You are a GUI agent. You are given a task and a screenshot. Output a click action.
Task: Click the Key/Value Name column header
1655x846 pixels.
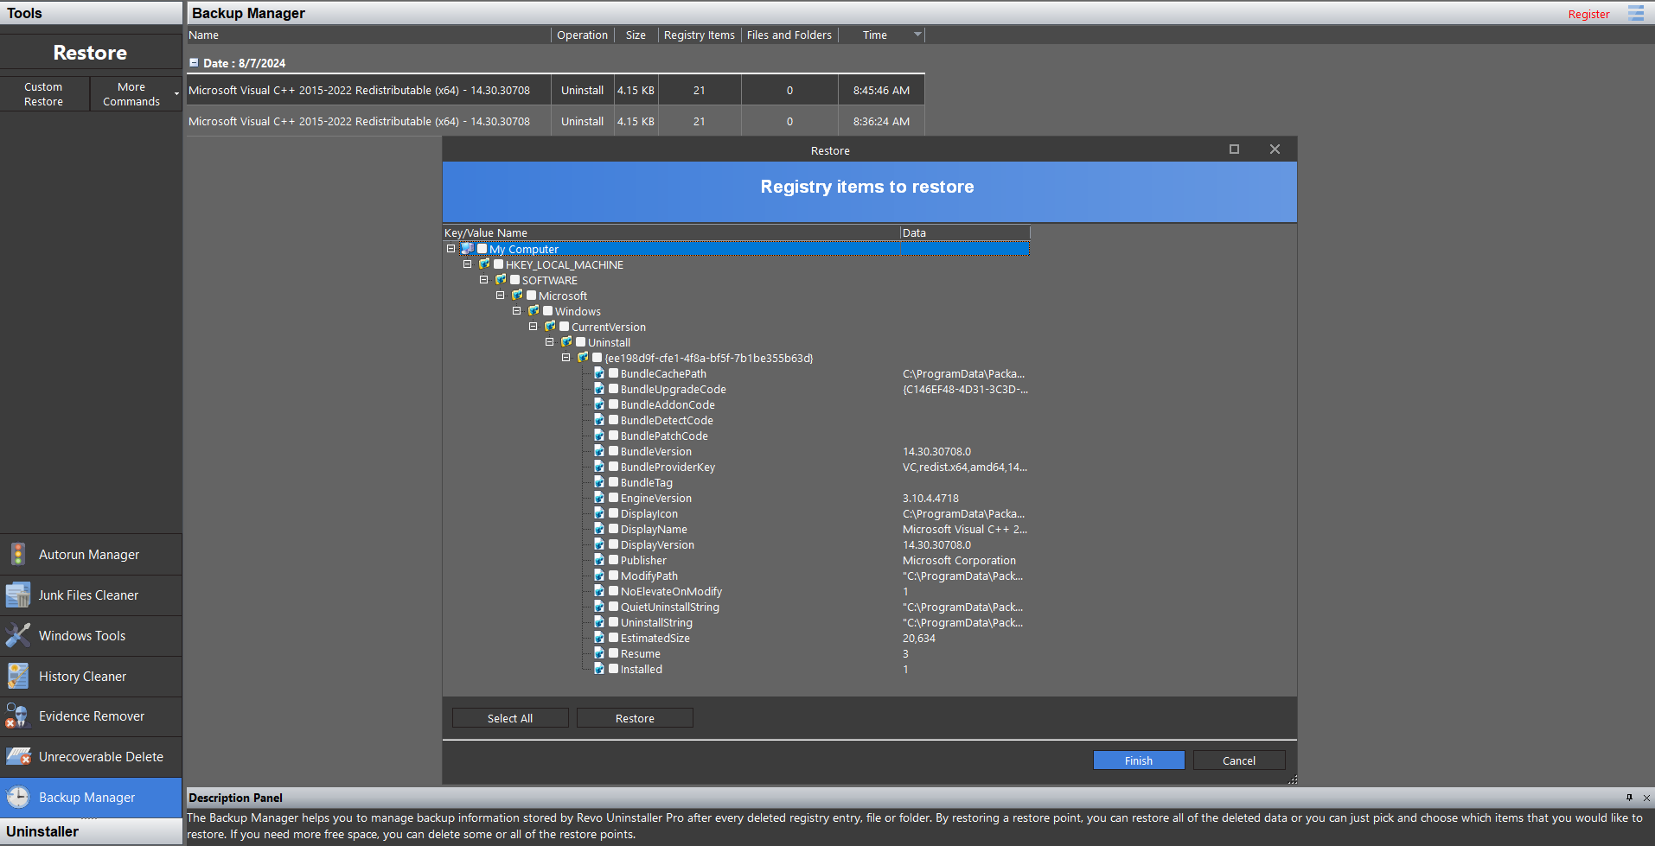671,232
